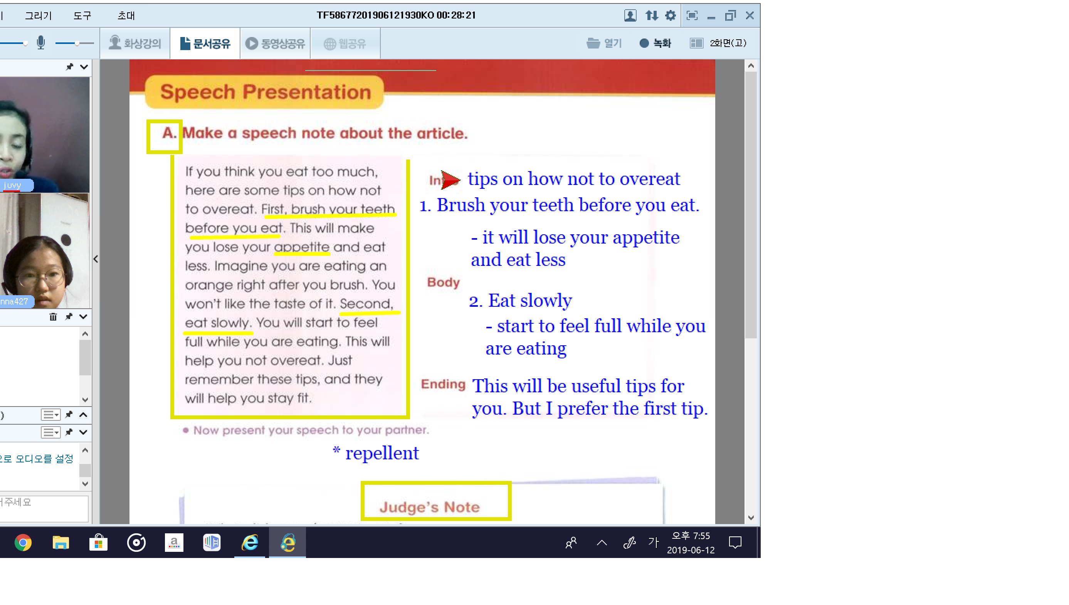This screenshot has height=605, width=1069.
Task: Switch 2화면(고) screen layout mode
Action: [718, 43]
